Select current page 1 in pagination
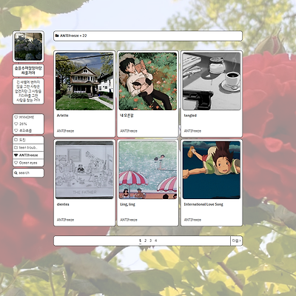This screenshot has width=296, height=296. click(140, 240)
